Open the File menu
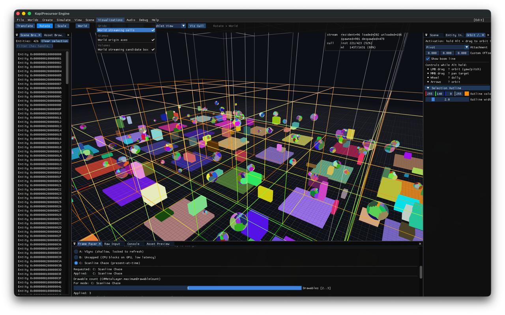This screenshot has height=315, width=505. click(x=20, y=20)
